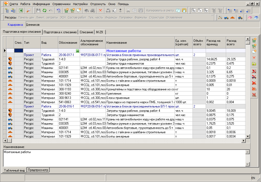Click the magnifier search icon in toolbar
Viewport: 261px width, 182px height.
click(x=28, y=11)
